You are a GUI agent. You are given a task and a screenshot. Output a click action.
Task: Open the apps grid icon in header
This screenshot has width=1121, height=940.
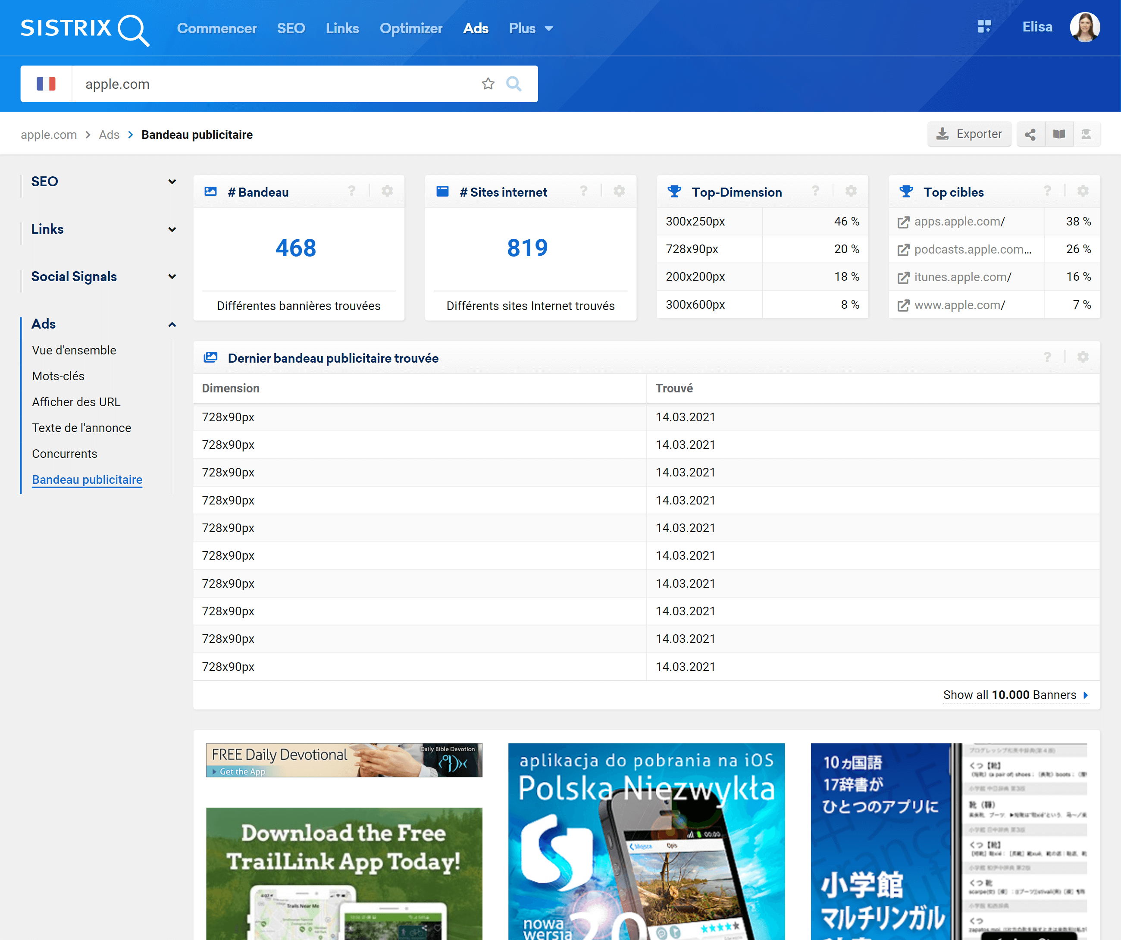point(984,27)
